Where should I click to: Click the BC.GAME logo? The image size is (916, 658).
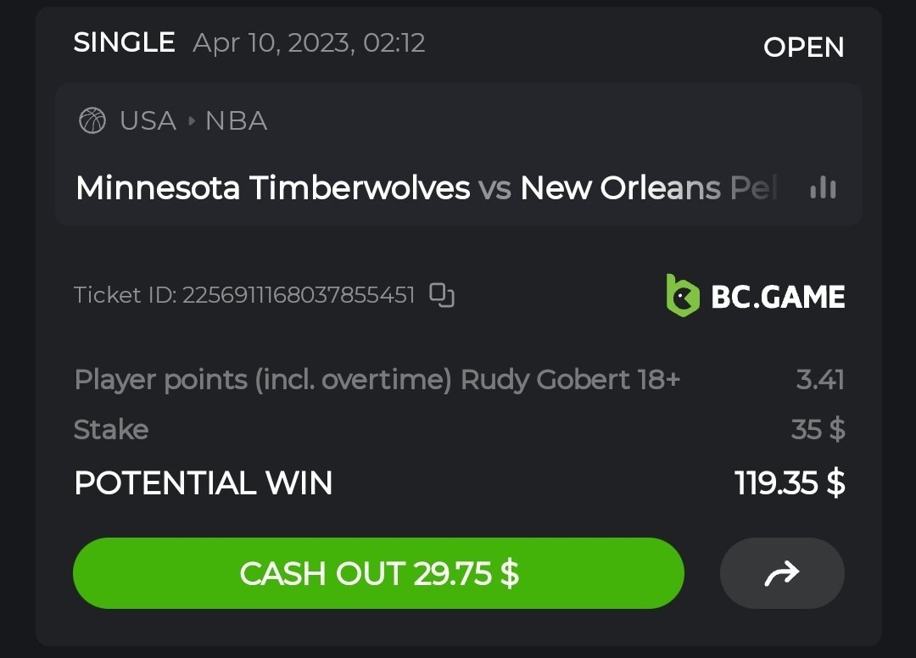[755, 296]
